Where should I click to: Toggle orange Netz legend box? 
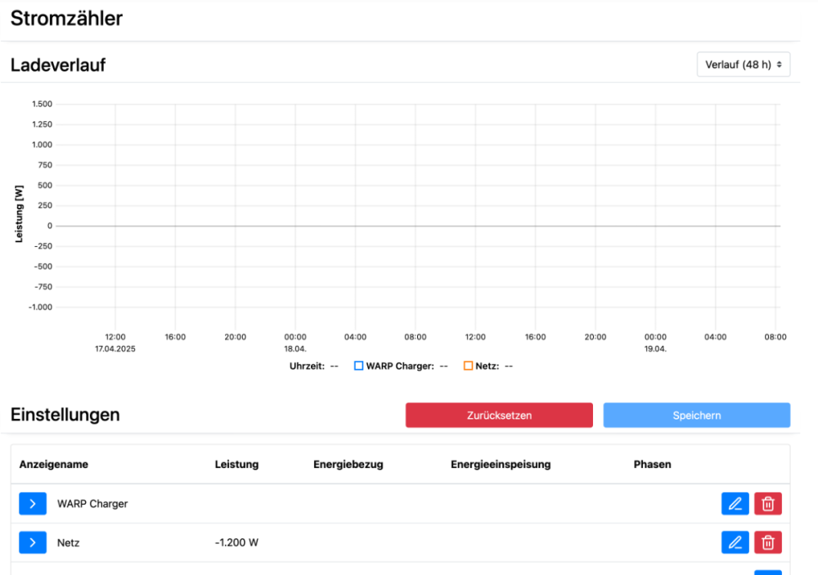pyautogui.click(x=468, y=366)
